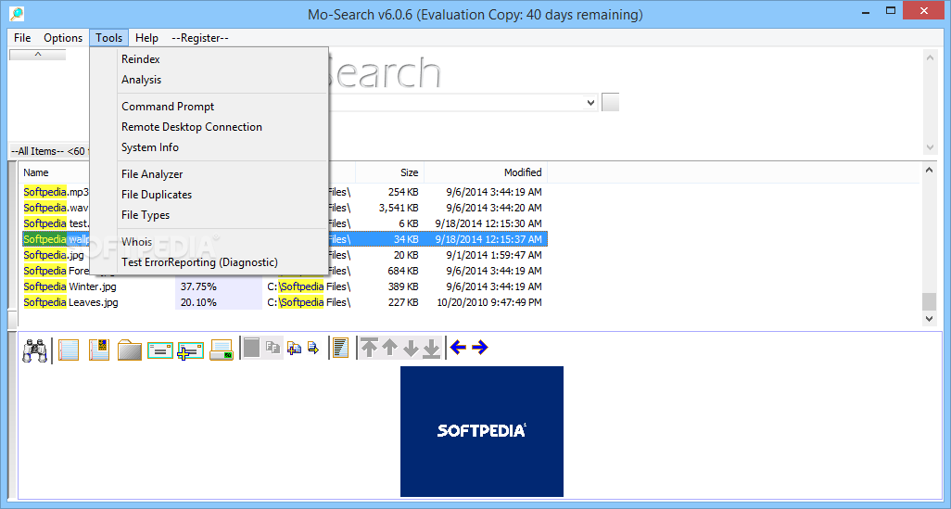The width and height of the screenshot is (951, 509).
Task: Sort by the Modified column header
Action: tap(522, 172)
